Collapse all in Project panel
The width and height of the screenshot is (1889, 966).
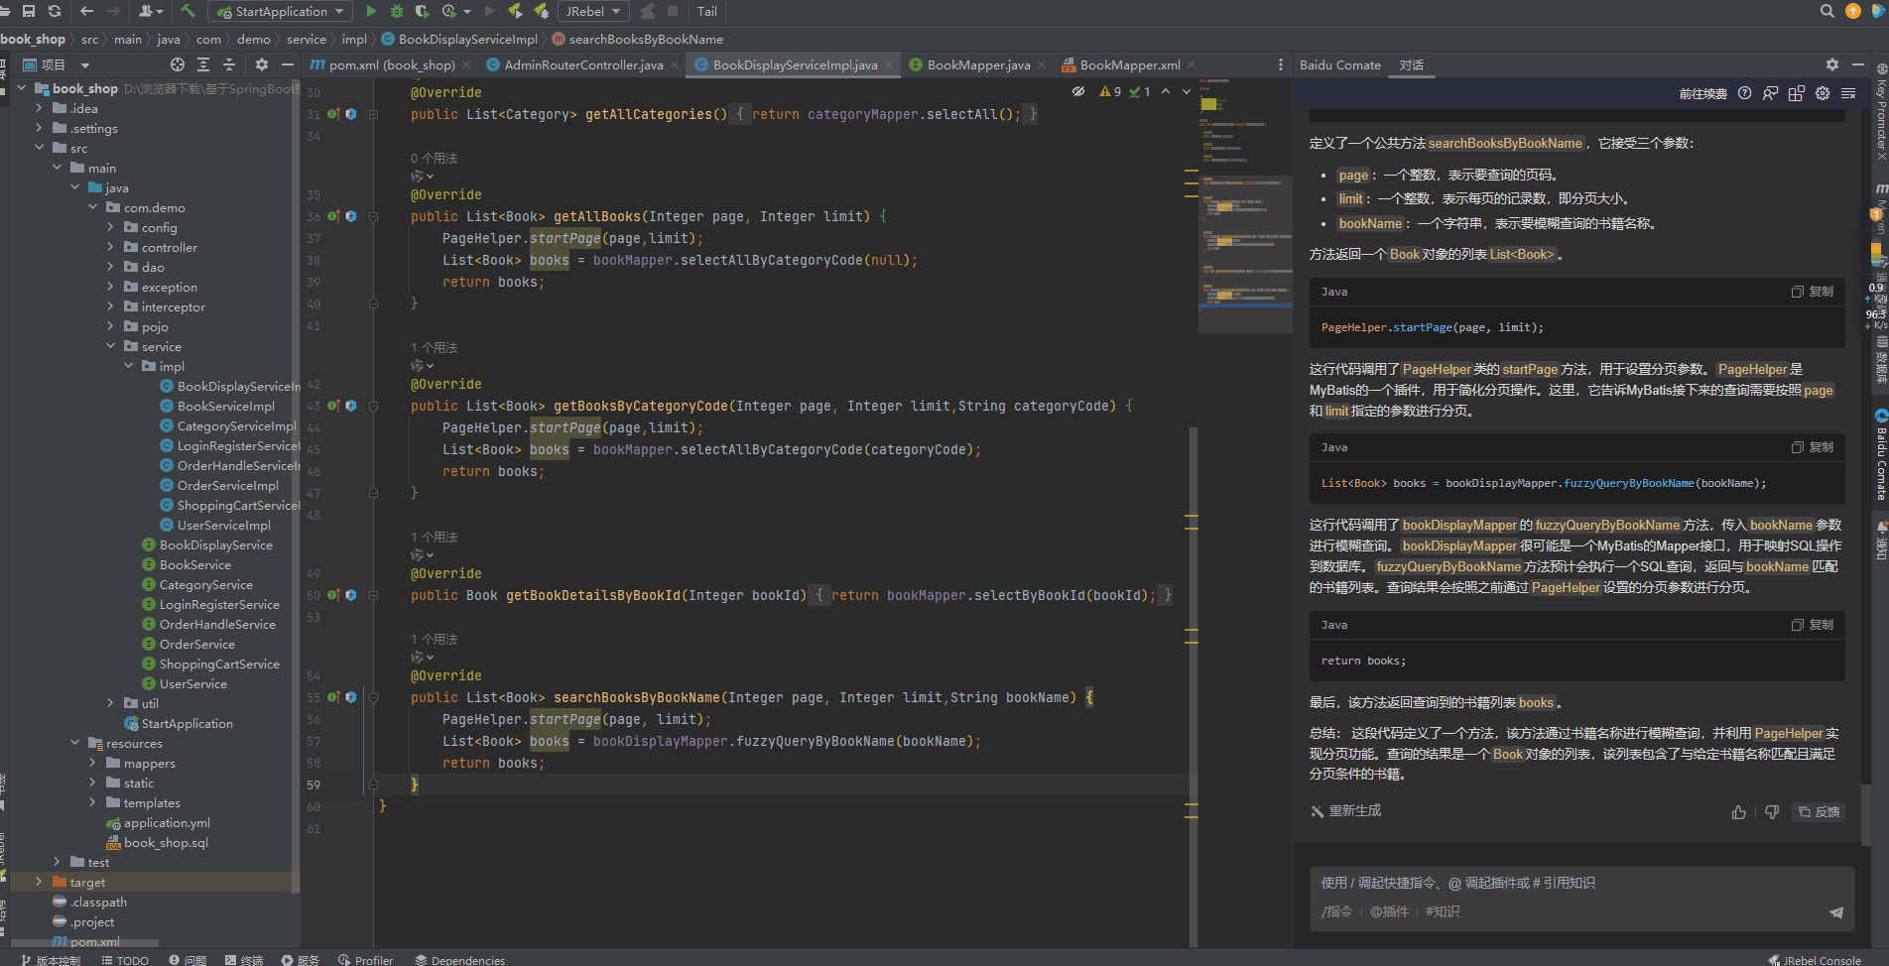click(x=229, y=64)
